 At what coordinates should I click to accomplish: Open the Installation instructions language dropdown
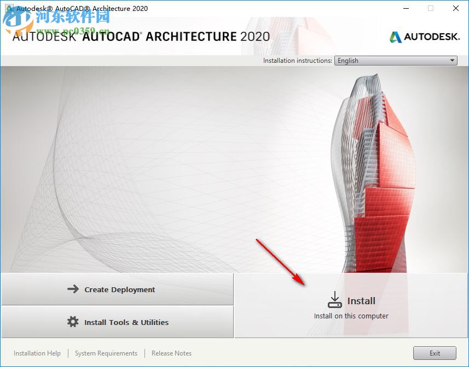[395, 61]
